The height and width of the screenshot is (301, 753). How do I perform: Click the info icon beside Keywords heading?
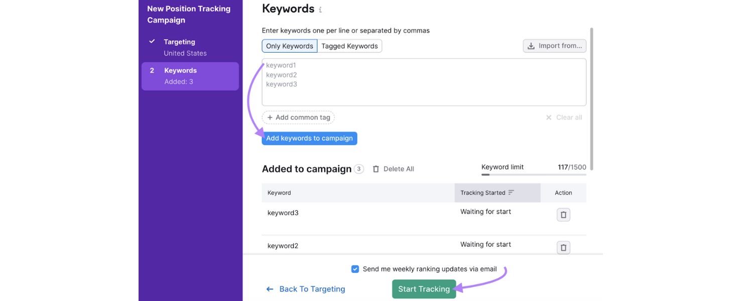point(320,9)
